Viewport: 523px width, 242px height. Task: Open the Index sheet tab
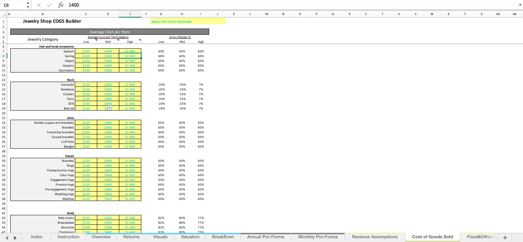[x=36, y=237]
